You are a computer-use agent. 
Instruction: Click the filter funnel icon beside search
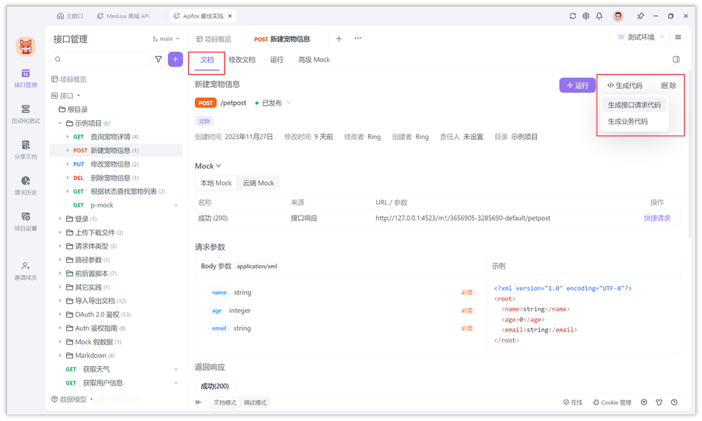tap(159, 60)
